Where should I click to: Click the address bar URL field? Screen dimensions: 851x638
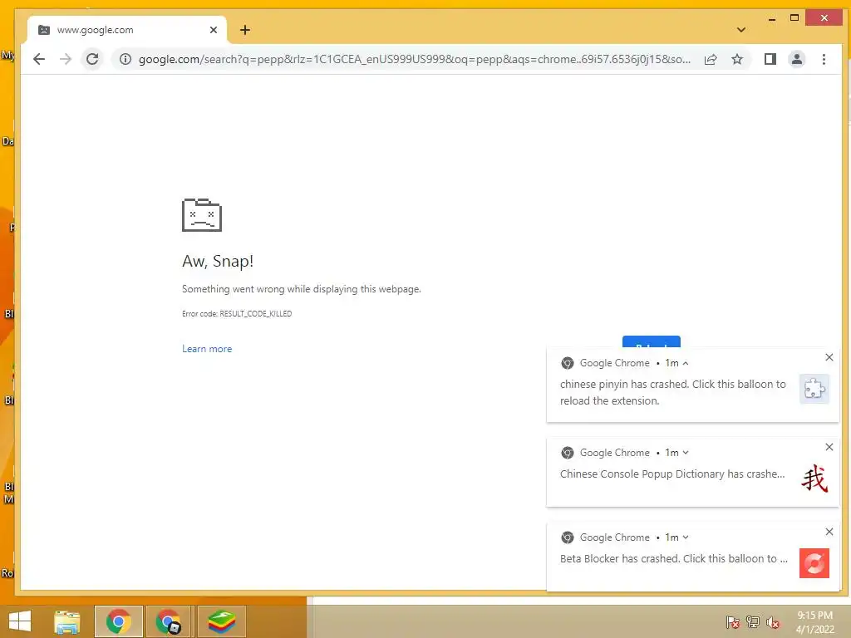(x=414, y=59)
